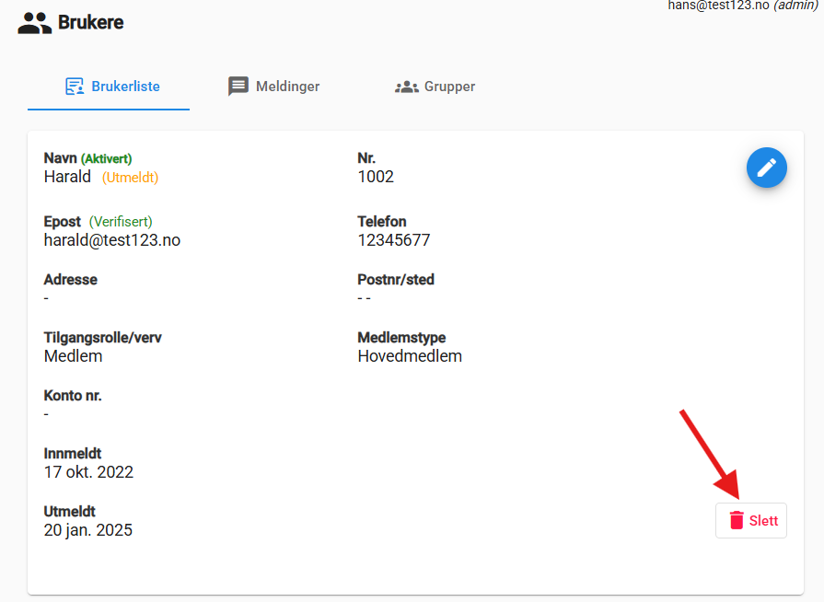The height and width of the screenshot is (602, 824).
Task: Switch to the Meldinger tab label
Action: tap(287, 87)
